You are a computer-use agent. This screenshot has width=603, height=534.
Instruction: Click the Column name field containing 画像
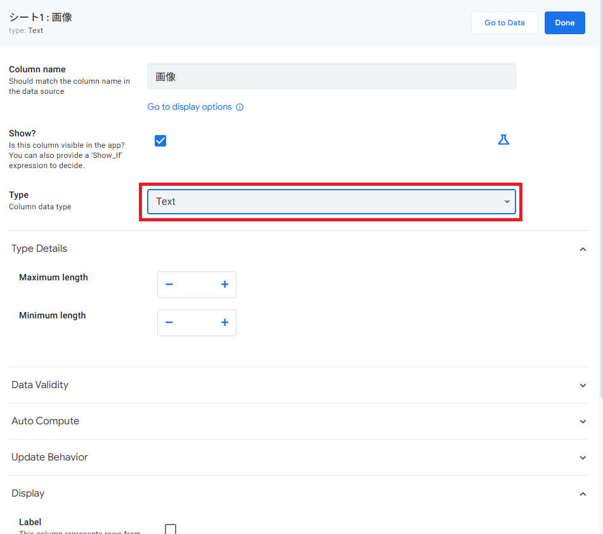[331, 76]
